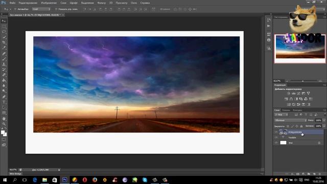
Task: Add a Brightness/Contrast adjustment
Action: click(288, 93)
